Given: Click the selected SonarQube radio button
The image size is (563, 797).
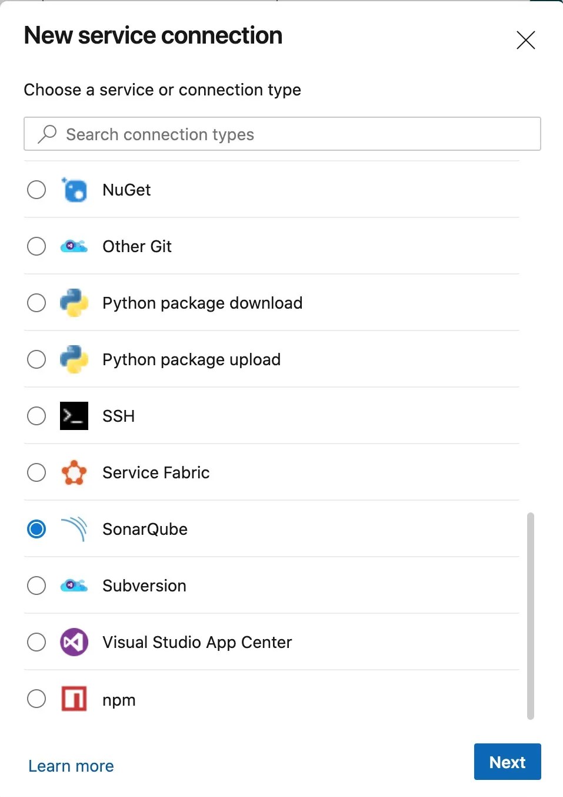Looking at the screenshot, I should tap(36, 529).
